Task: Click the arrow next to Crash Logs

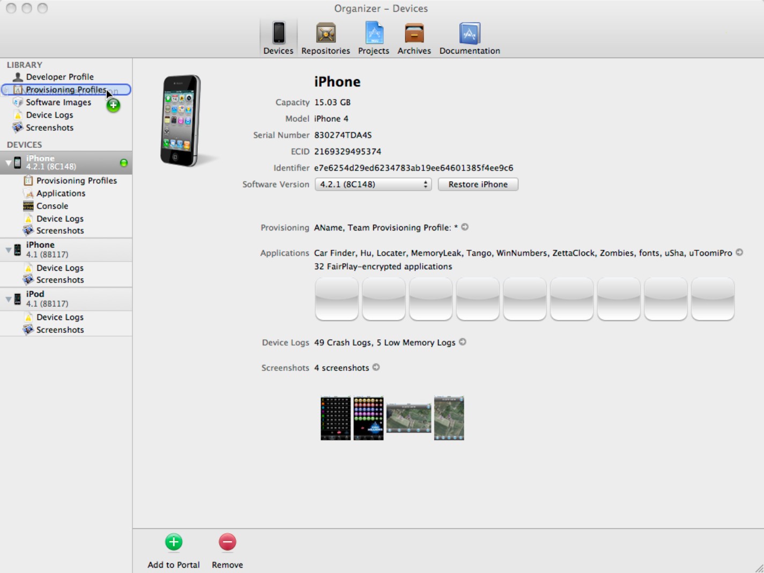Action: pyautogui.click(x=463, y=342)
